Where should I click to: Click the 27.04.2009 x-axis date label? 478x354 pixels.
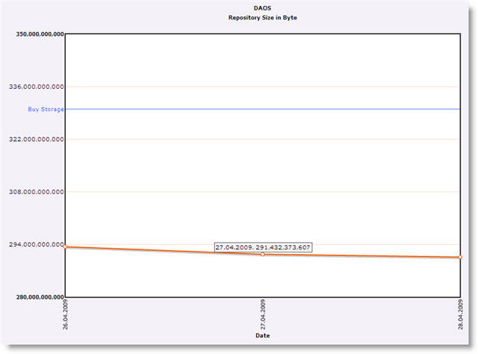pos(263,314)
